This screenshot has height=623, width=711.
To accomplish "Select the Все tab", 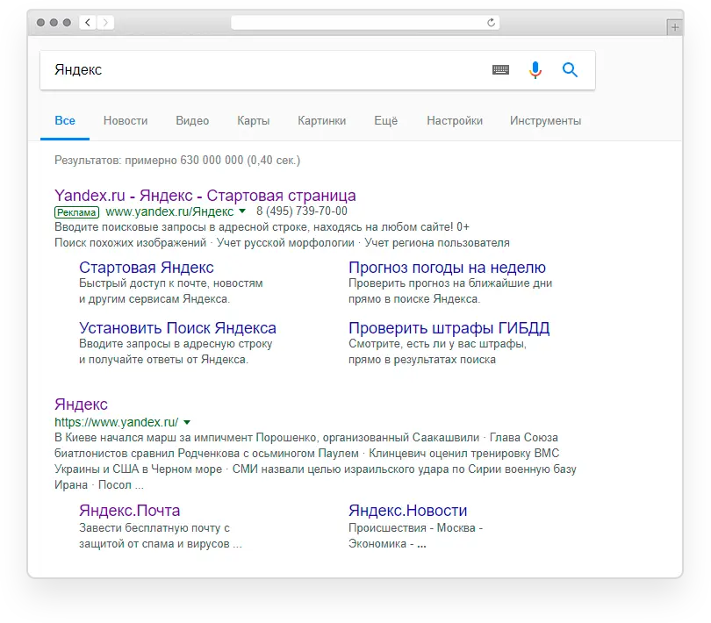I will pos(65,120).
